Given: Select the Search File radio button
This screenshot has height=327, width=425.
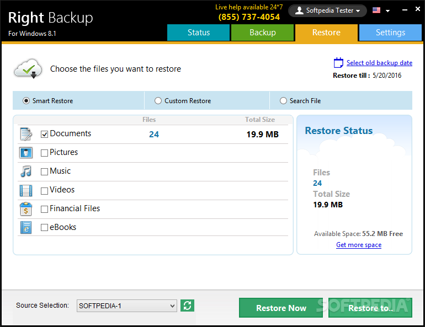Looking at the screenshot, I should point(283,101).
